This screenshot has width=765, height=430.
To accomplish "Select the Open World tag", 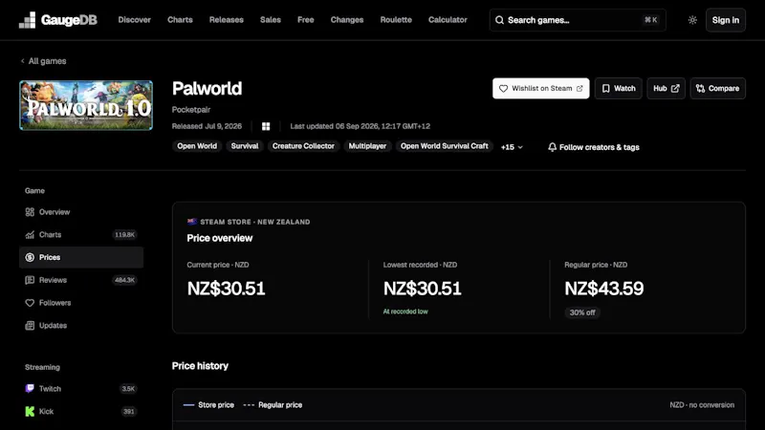I will point(197,146).
